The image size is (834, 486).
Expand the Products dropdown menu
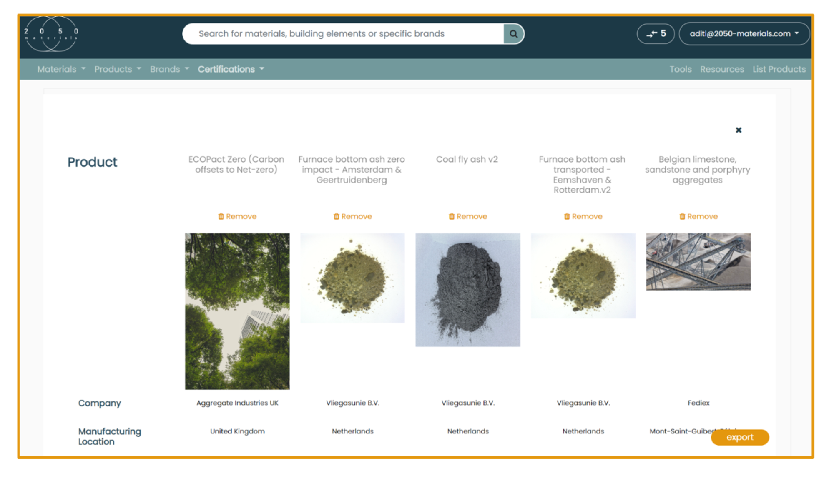click(x=117, y=69)
